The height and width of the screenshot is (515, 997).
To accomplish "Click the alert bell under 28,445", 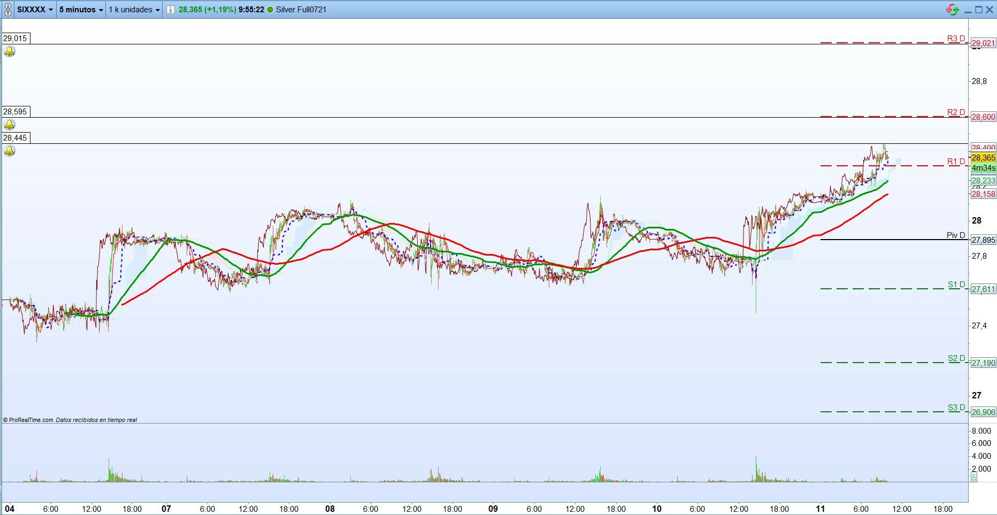I will pyautogui.click(x=10, y=151).
